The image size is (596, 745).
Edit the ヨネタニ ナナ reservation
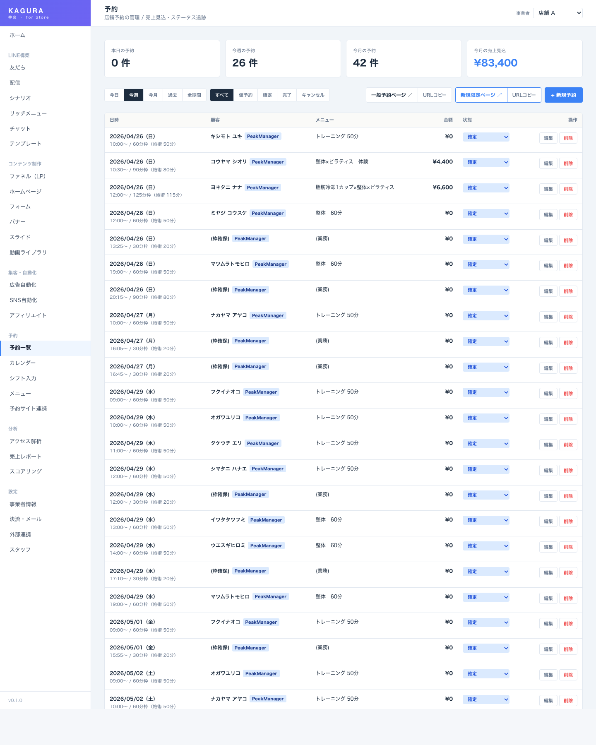(x=548, y=189)
